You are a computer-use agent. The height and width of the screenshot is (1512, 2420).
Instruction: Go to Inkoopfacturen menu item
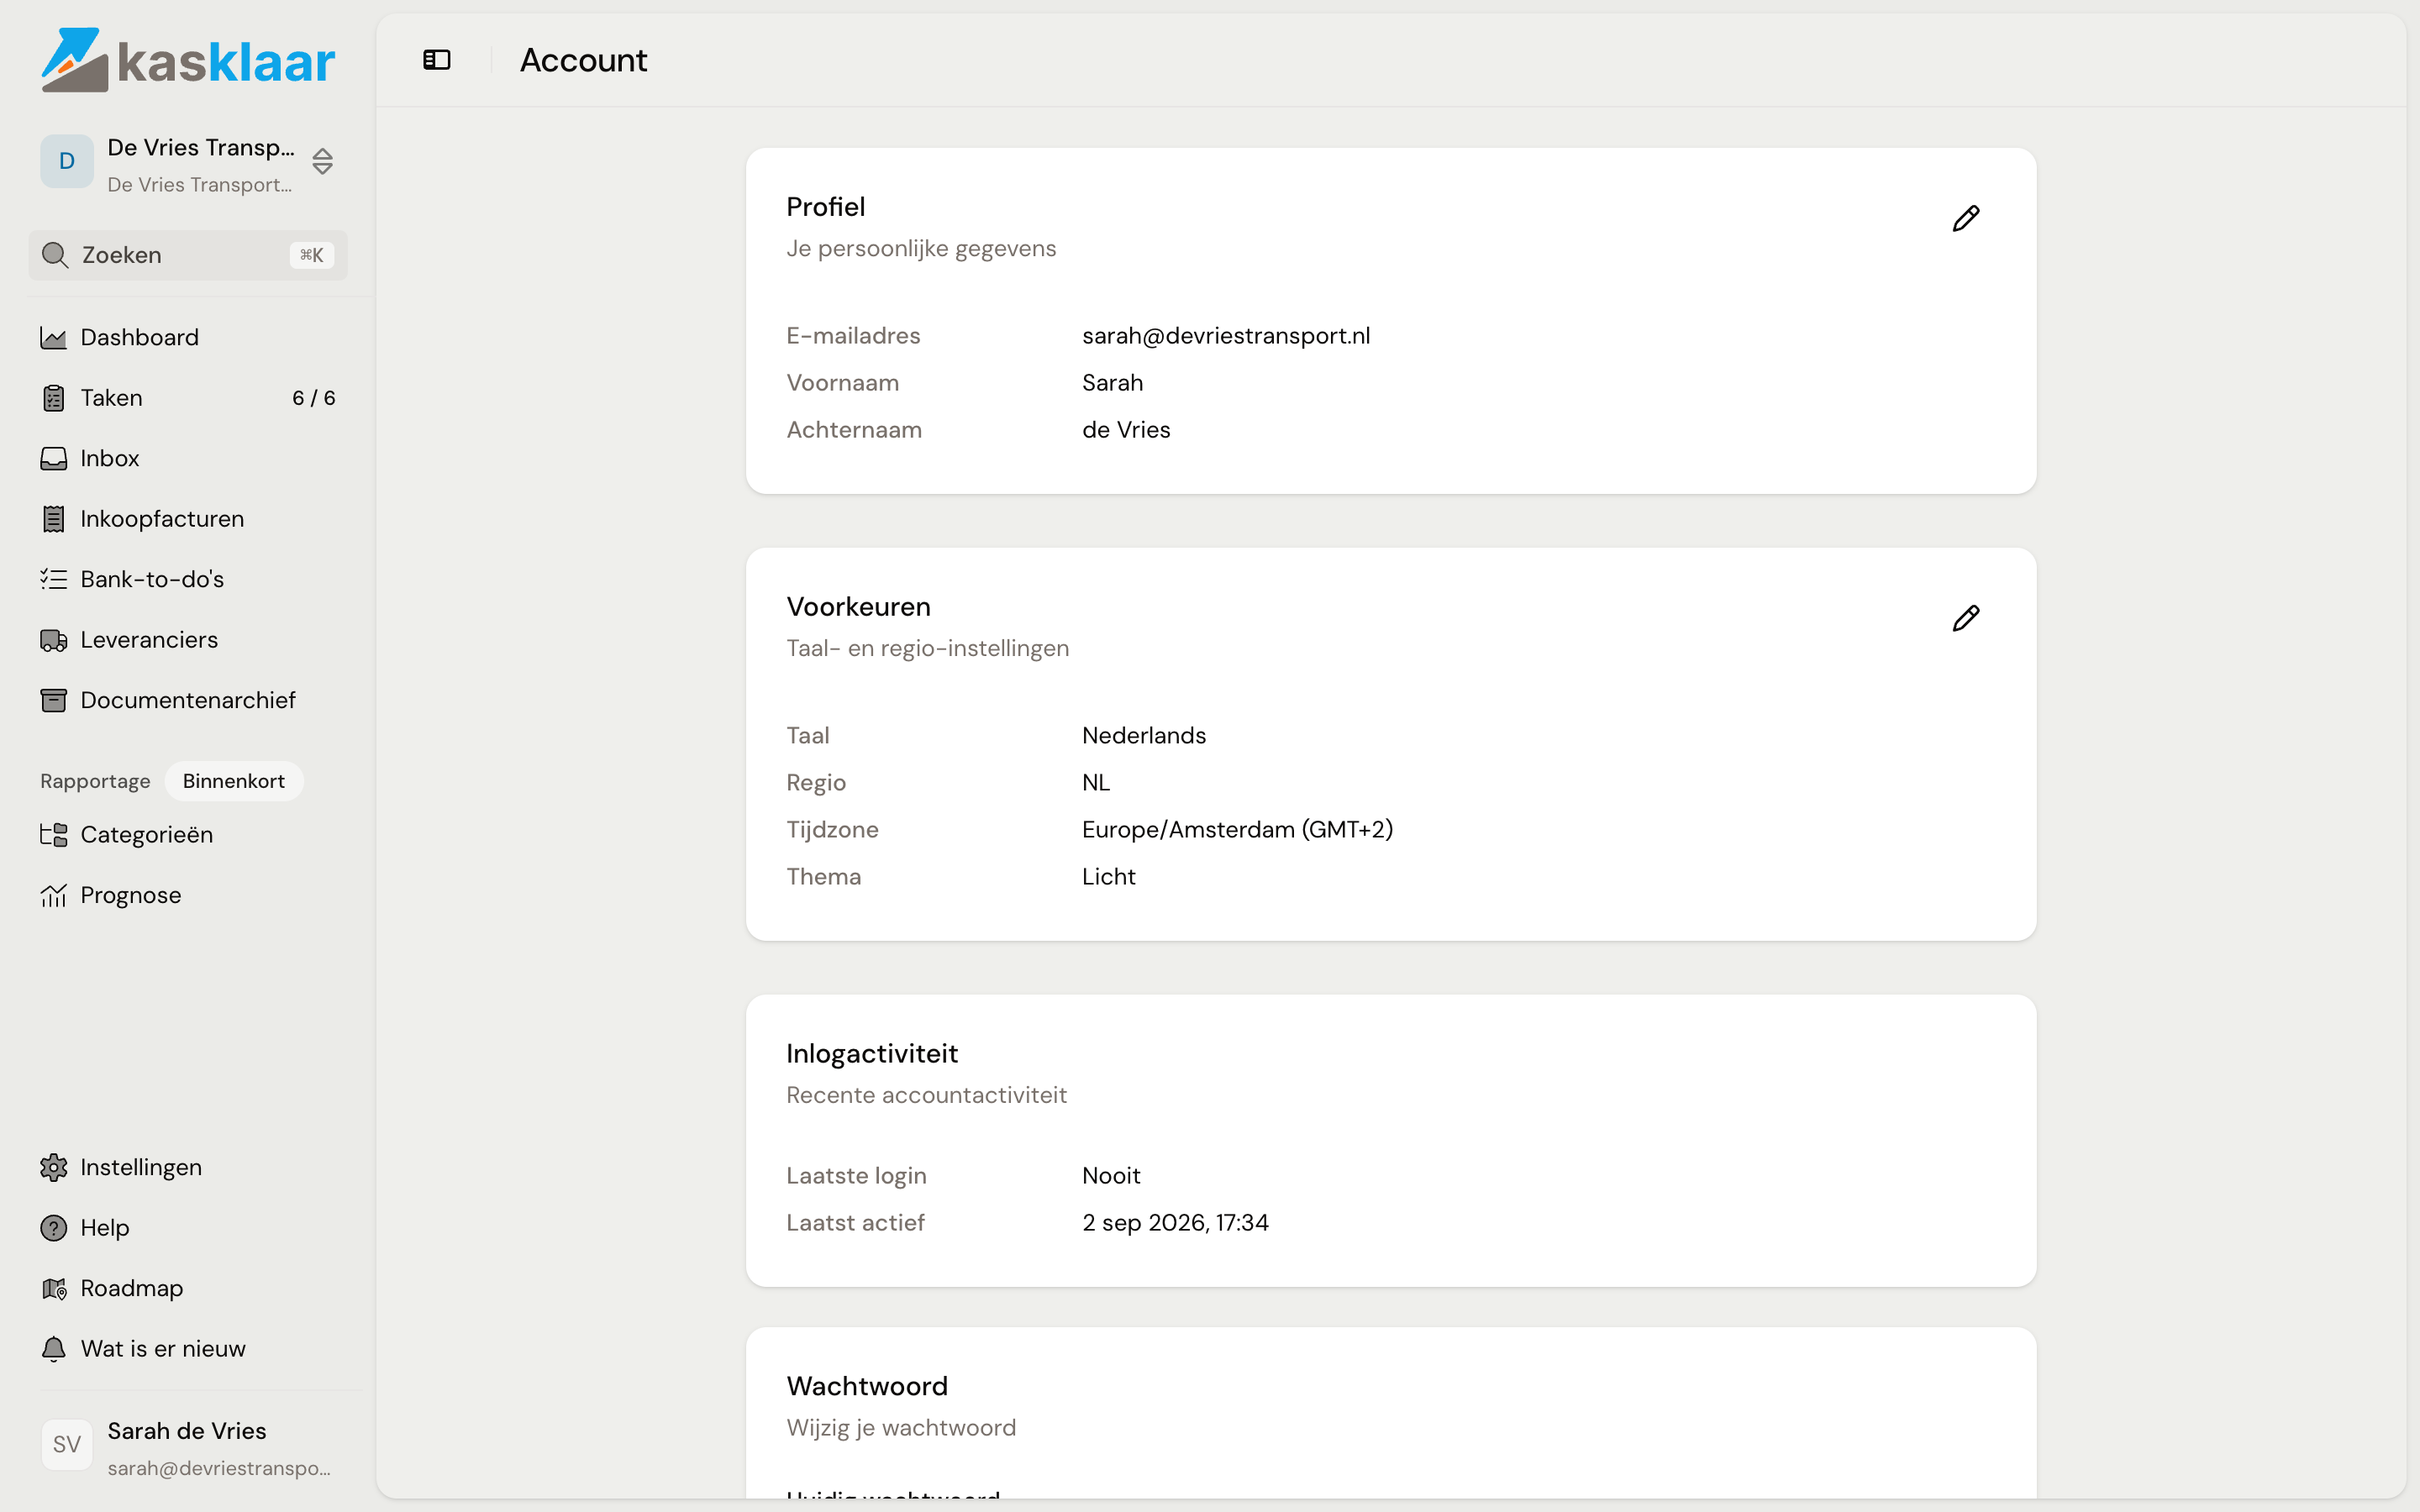pyautogui.click(x=188, y=519)
